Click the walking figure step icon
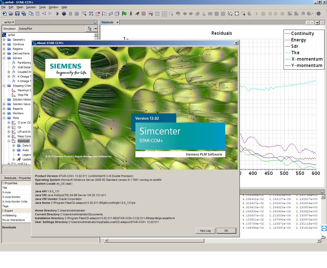This screenshot has height=268, width=327. [x=131, y=14]
